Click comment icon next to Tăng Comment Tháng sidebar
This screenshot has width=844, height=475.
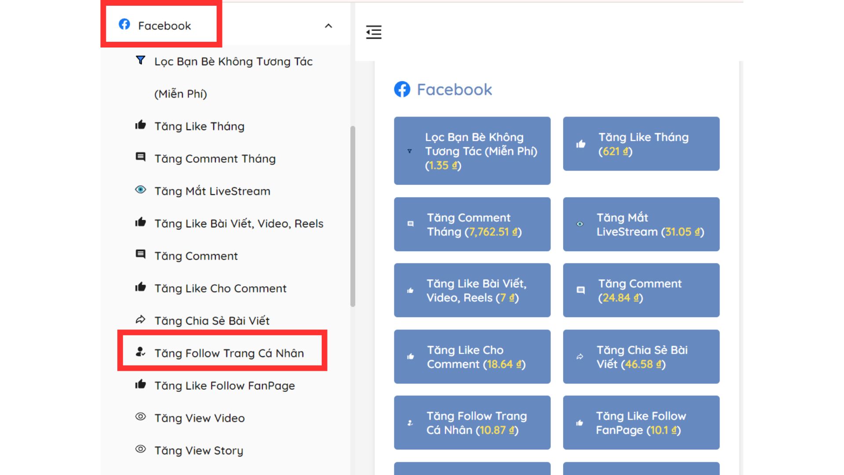[x=140, y=157]
